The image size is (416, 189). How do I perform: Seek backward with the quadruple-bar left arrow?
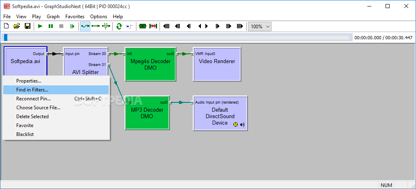click(166, 26)
